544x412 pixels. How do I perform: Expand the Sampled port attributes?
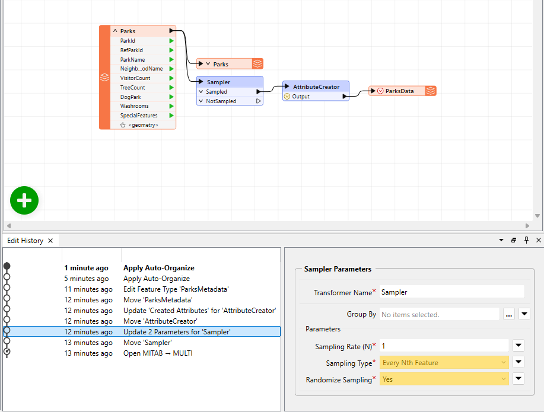tap(201, 92)
